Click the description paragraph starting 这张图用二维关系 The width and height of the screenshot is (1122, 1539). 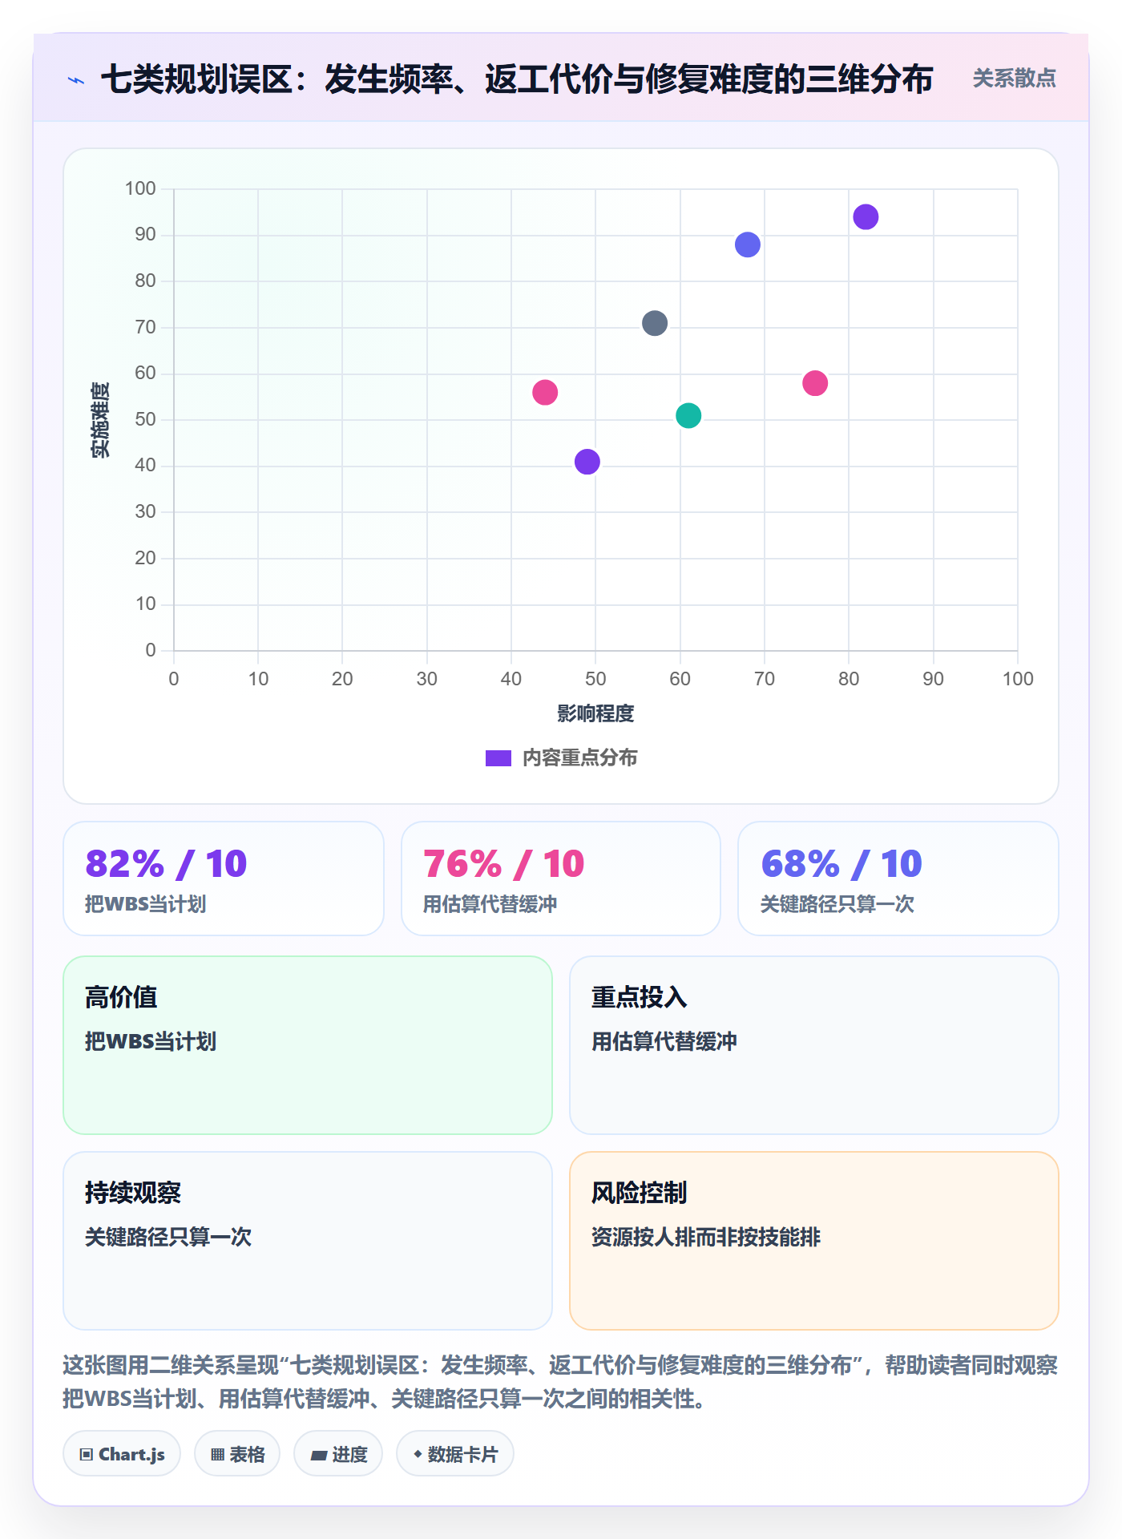560,1382
